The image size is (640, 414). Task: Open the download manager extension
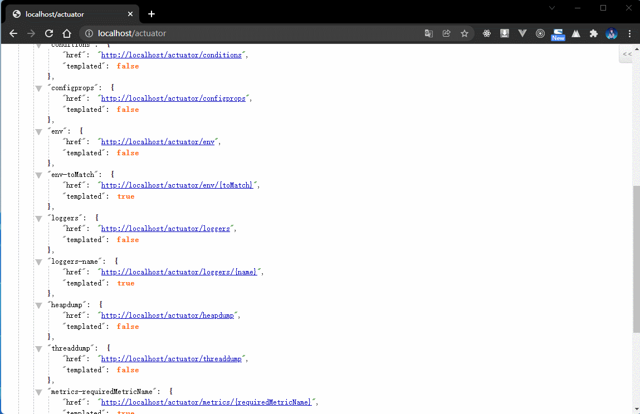(505, 33)
